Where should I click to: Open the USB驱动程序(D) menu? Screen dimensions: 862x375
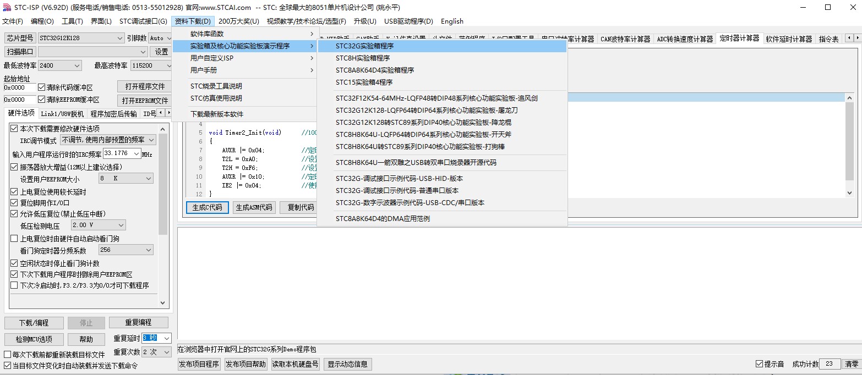408,21
